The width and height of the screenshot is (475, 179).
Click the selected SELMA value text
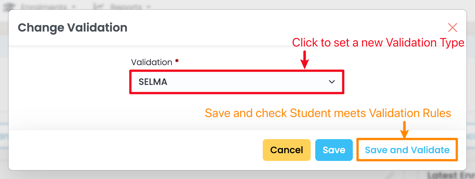[x=153, y=82]
